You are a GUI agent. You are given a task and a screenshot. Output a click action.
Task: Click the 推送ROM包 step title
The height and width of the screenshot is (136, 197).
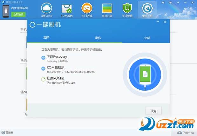tap(56, 78)
